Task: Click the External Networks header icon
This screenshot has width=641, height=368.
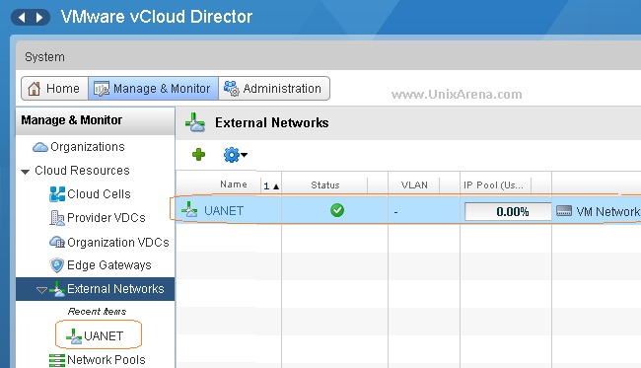Action: [195, 122]
